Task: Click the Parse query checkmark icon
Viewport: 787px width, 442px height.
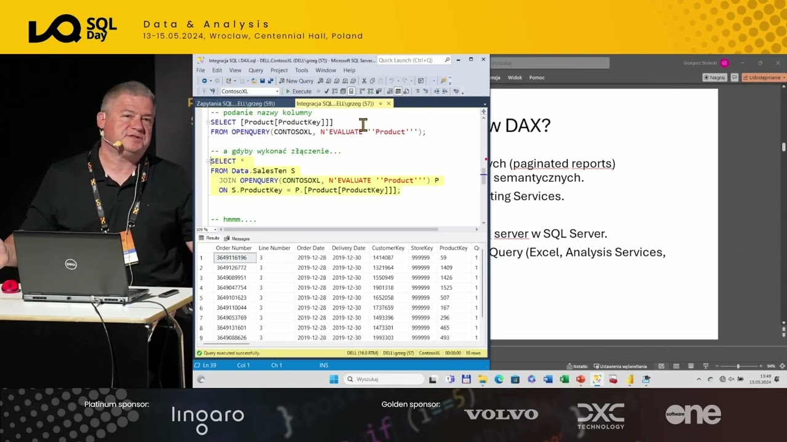Action: pyautogui.click(x=326, y=91)
